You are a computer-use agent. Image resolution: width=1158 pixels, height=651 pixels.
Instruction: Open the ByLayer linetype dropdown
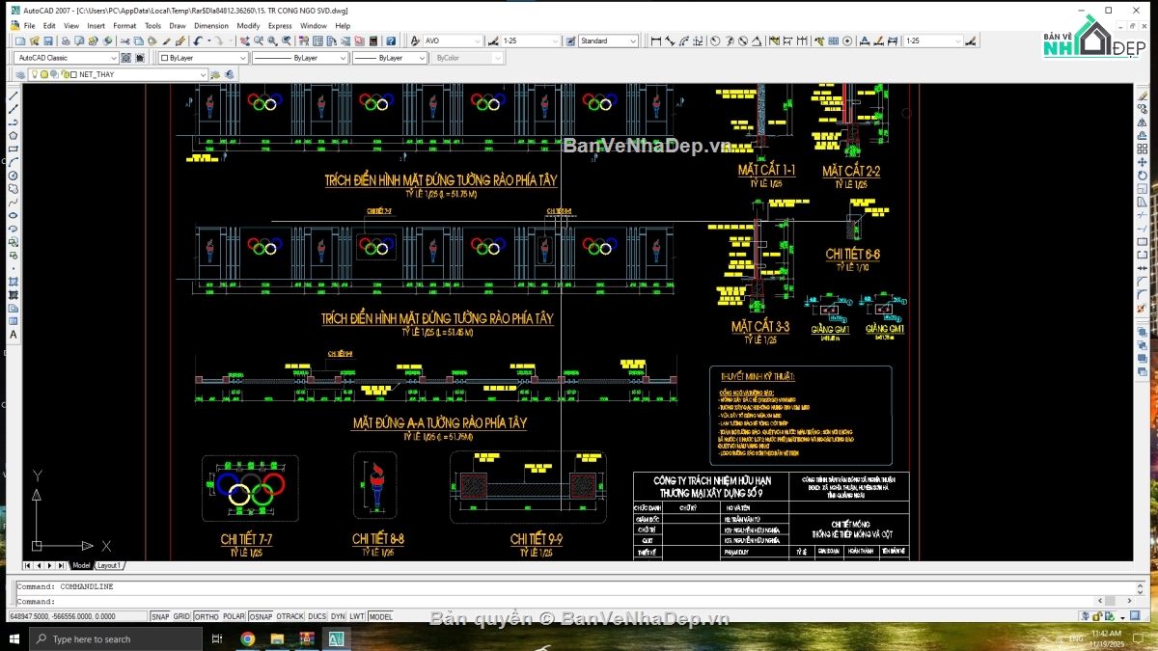[x=299, y=58]
